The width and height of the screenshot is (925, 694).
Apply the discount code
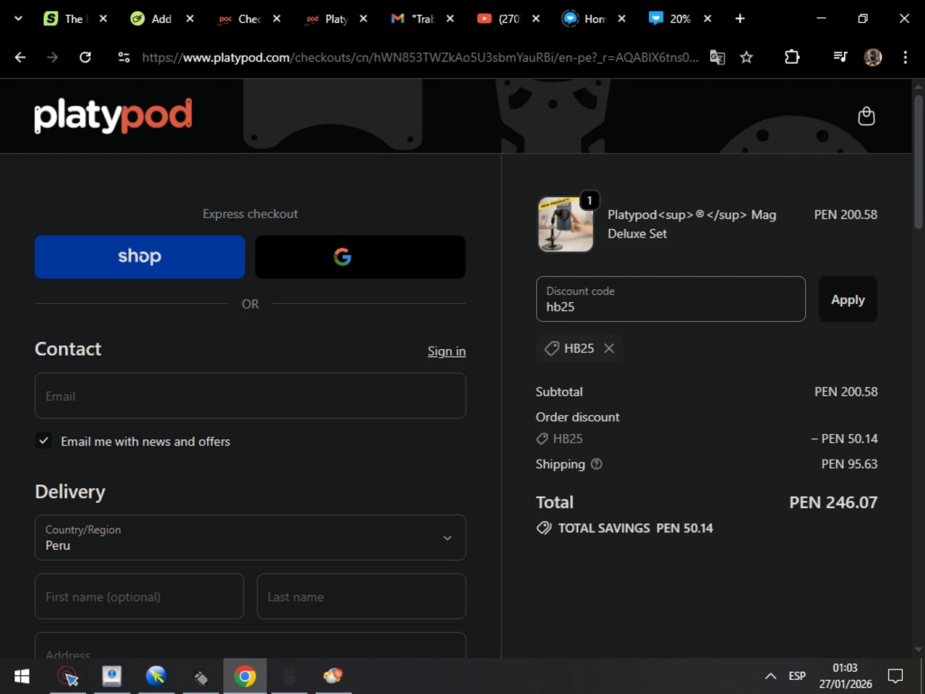(848, 299)
